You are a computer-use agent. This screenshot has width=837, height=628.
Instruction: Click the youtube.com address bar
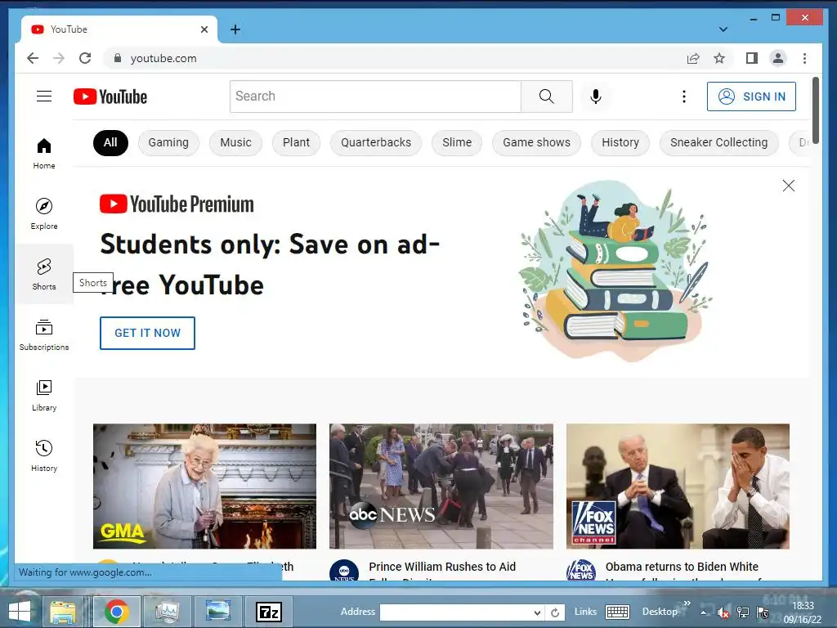tap(395, 58)
